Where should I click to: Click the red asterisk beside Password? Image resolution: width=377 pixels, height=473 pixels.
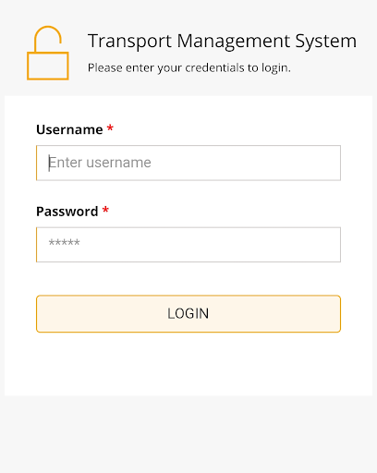point(105,210)
